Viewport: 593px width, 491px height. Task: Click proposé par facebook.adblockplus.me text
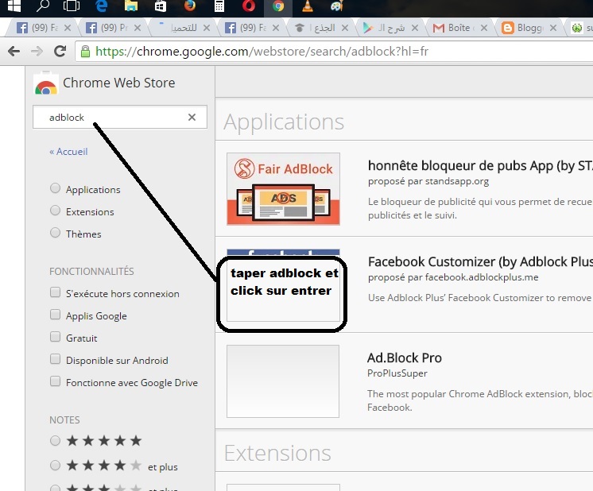pos(453,277)
